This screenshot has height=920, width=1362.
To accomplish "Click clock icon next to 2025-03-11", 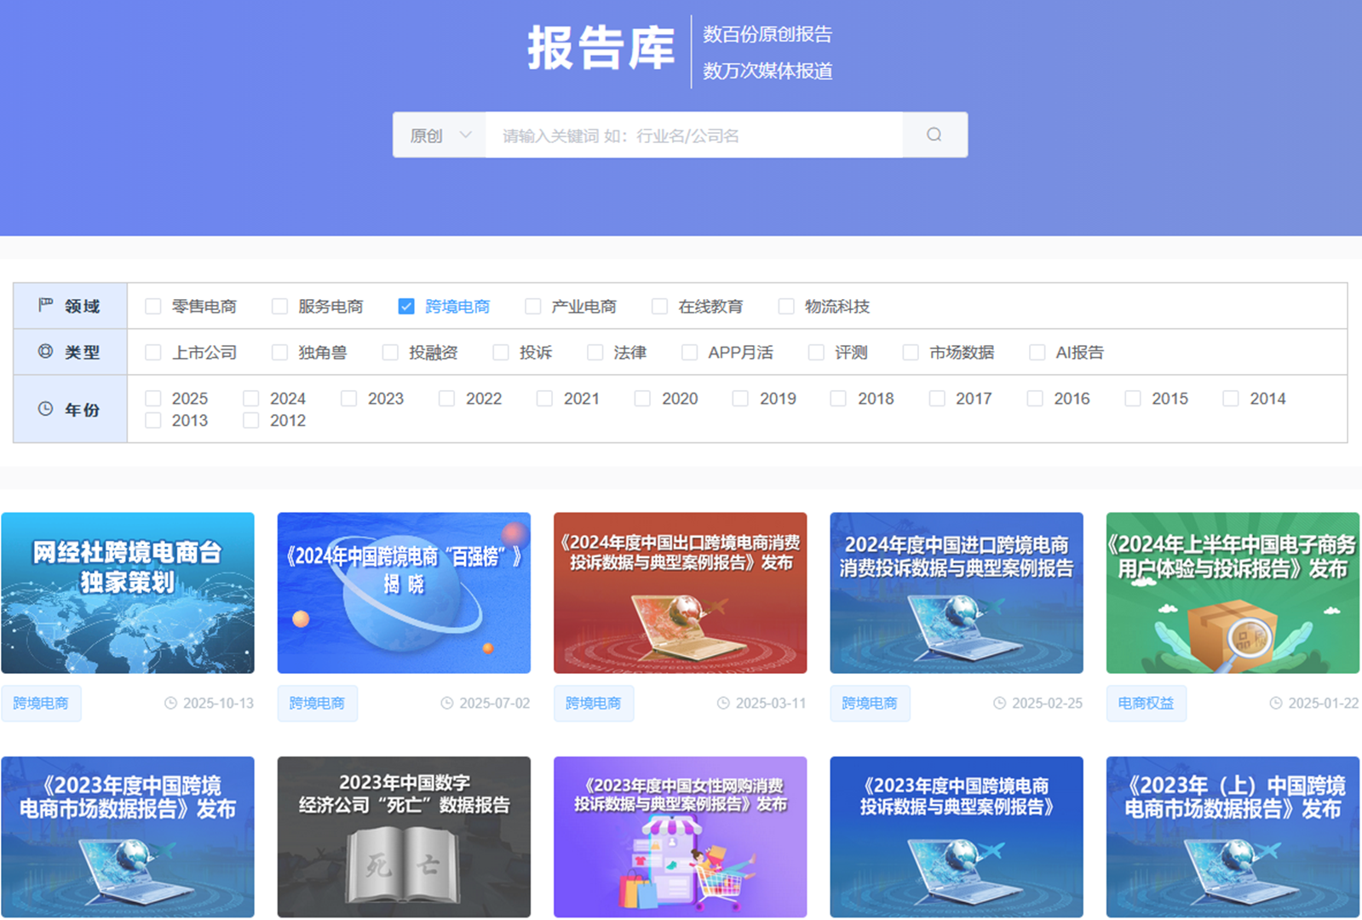I will point(723,703).
